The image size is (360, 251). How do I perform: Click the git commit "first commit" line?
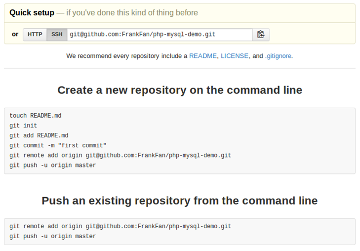58,145
